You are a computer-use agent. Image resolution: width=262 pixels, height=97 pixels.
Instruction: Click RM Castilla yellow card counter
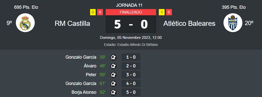(x=93, y=12)
